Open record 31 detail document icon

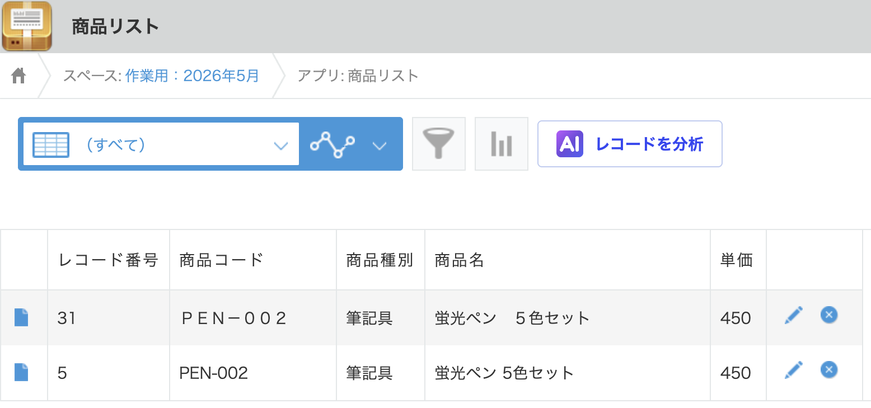click(x=21, y=317)
